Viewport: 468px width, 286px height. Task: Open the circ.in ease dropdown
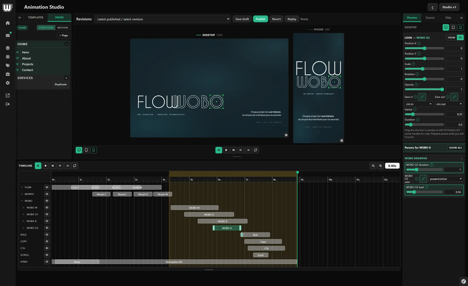pos(419,104)
